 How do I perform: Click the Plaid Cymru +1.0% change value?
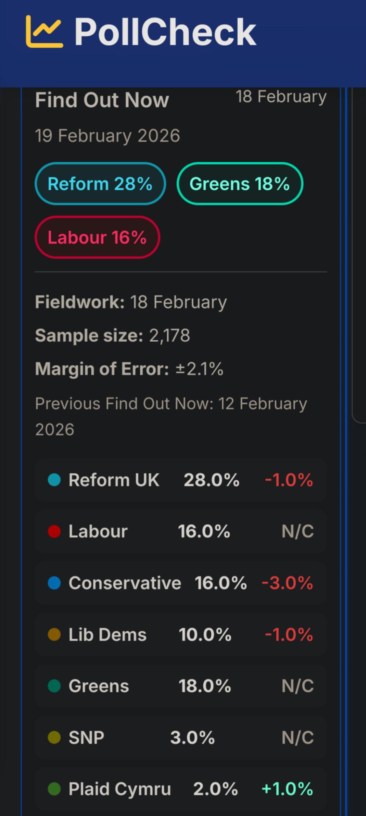[287, 789]
